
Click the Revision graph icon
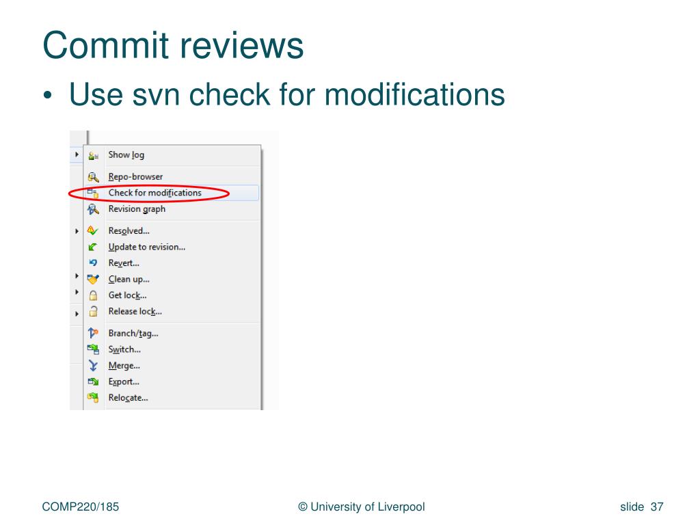point(93,209)
